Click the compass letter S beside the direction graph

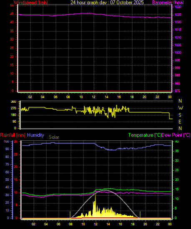pos(180,115)
